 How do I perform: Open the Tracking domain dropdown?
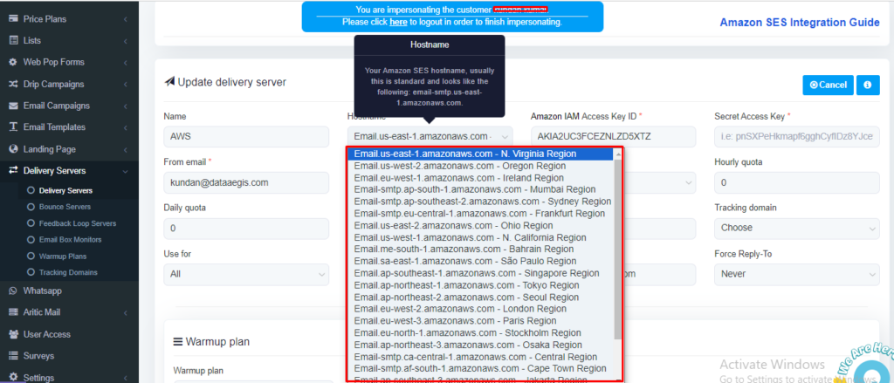tap(796, 228)
